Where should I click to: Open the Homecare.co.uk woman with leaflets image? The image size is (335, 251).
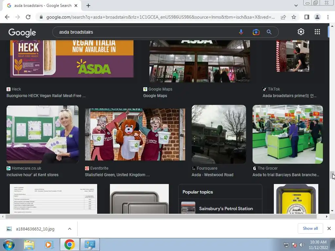point(43,134)
